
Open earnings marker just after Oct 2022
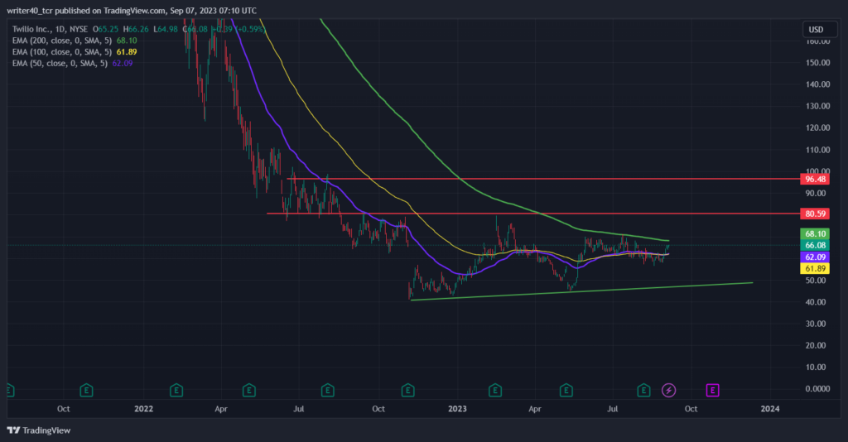coord(407,390)
